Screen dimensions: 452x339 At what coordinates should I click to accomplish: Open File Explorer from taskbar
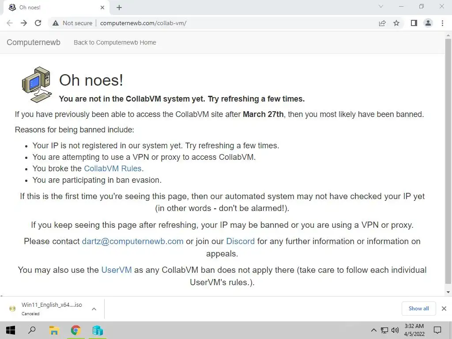[54, 330]
